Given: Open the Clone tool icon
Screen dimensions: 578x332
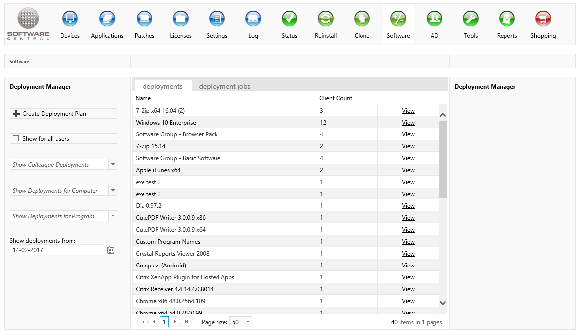Looking at the screenshot, I should pos(362,20).
